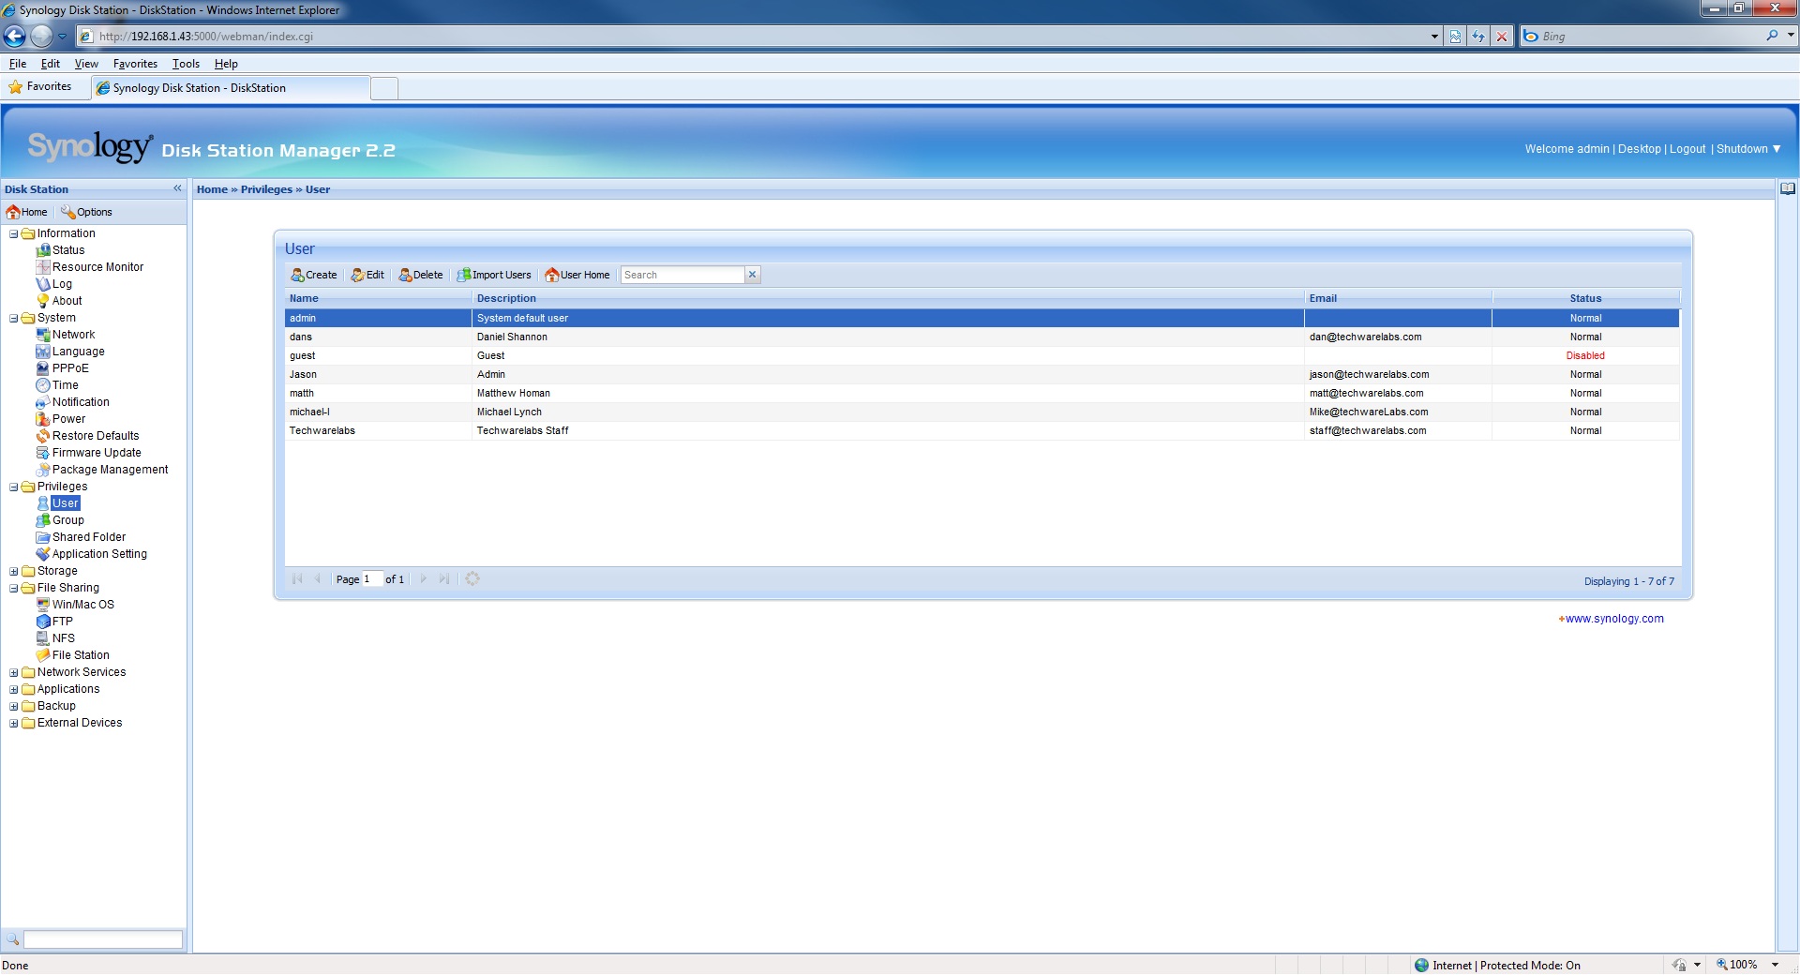Expand the Applications tree node
This screenshot has width=1800, height=975.
(14, 689)
